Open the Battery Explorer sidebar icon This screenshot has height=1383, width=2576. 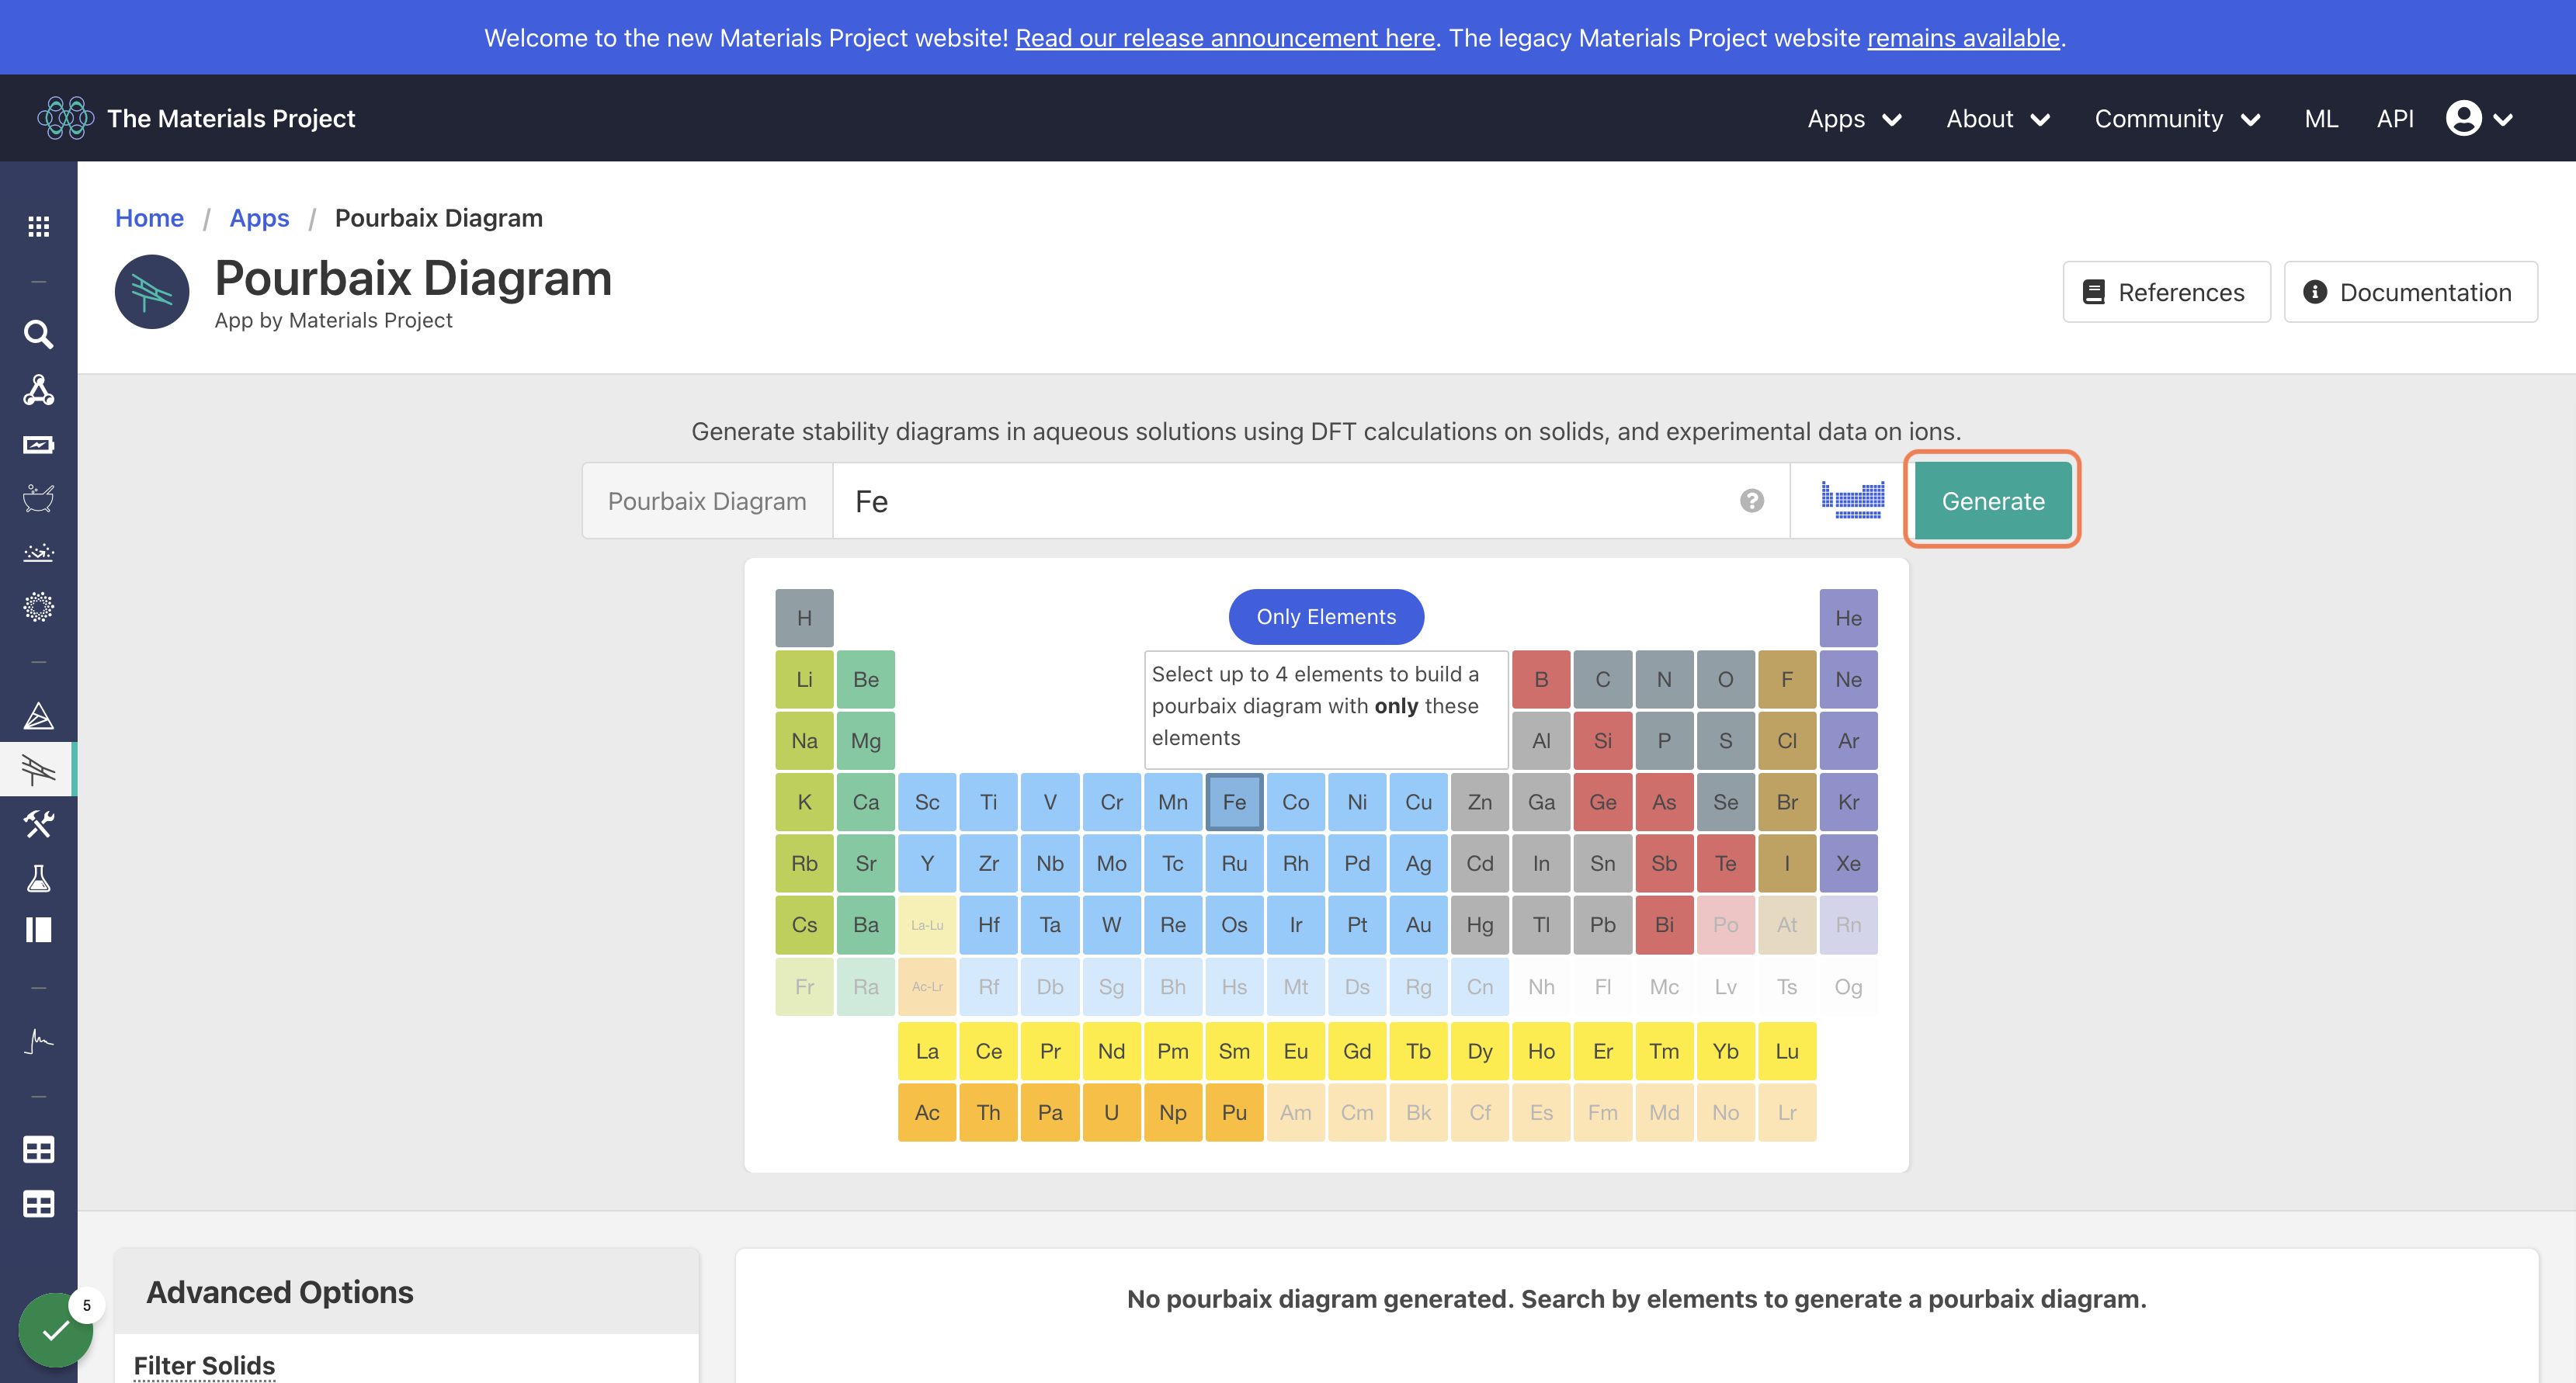[38, 444]
